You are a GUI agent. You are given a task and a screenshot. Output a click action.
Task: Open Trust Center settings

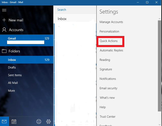pyautogui.click(x=108, y=116)
